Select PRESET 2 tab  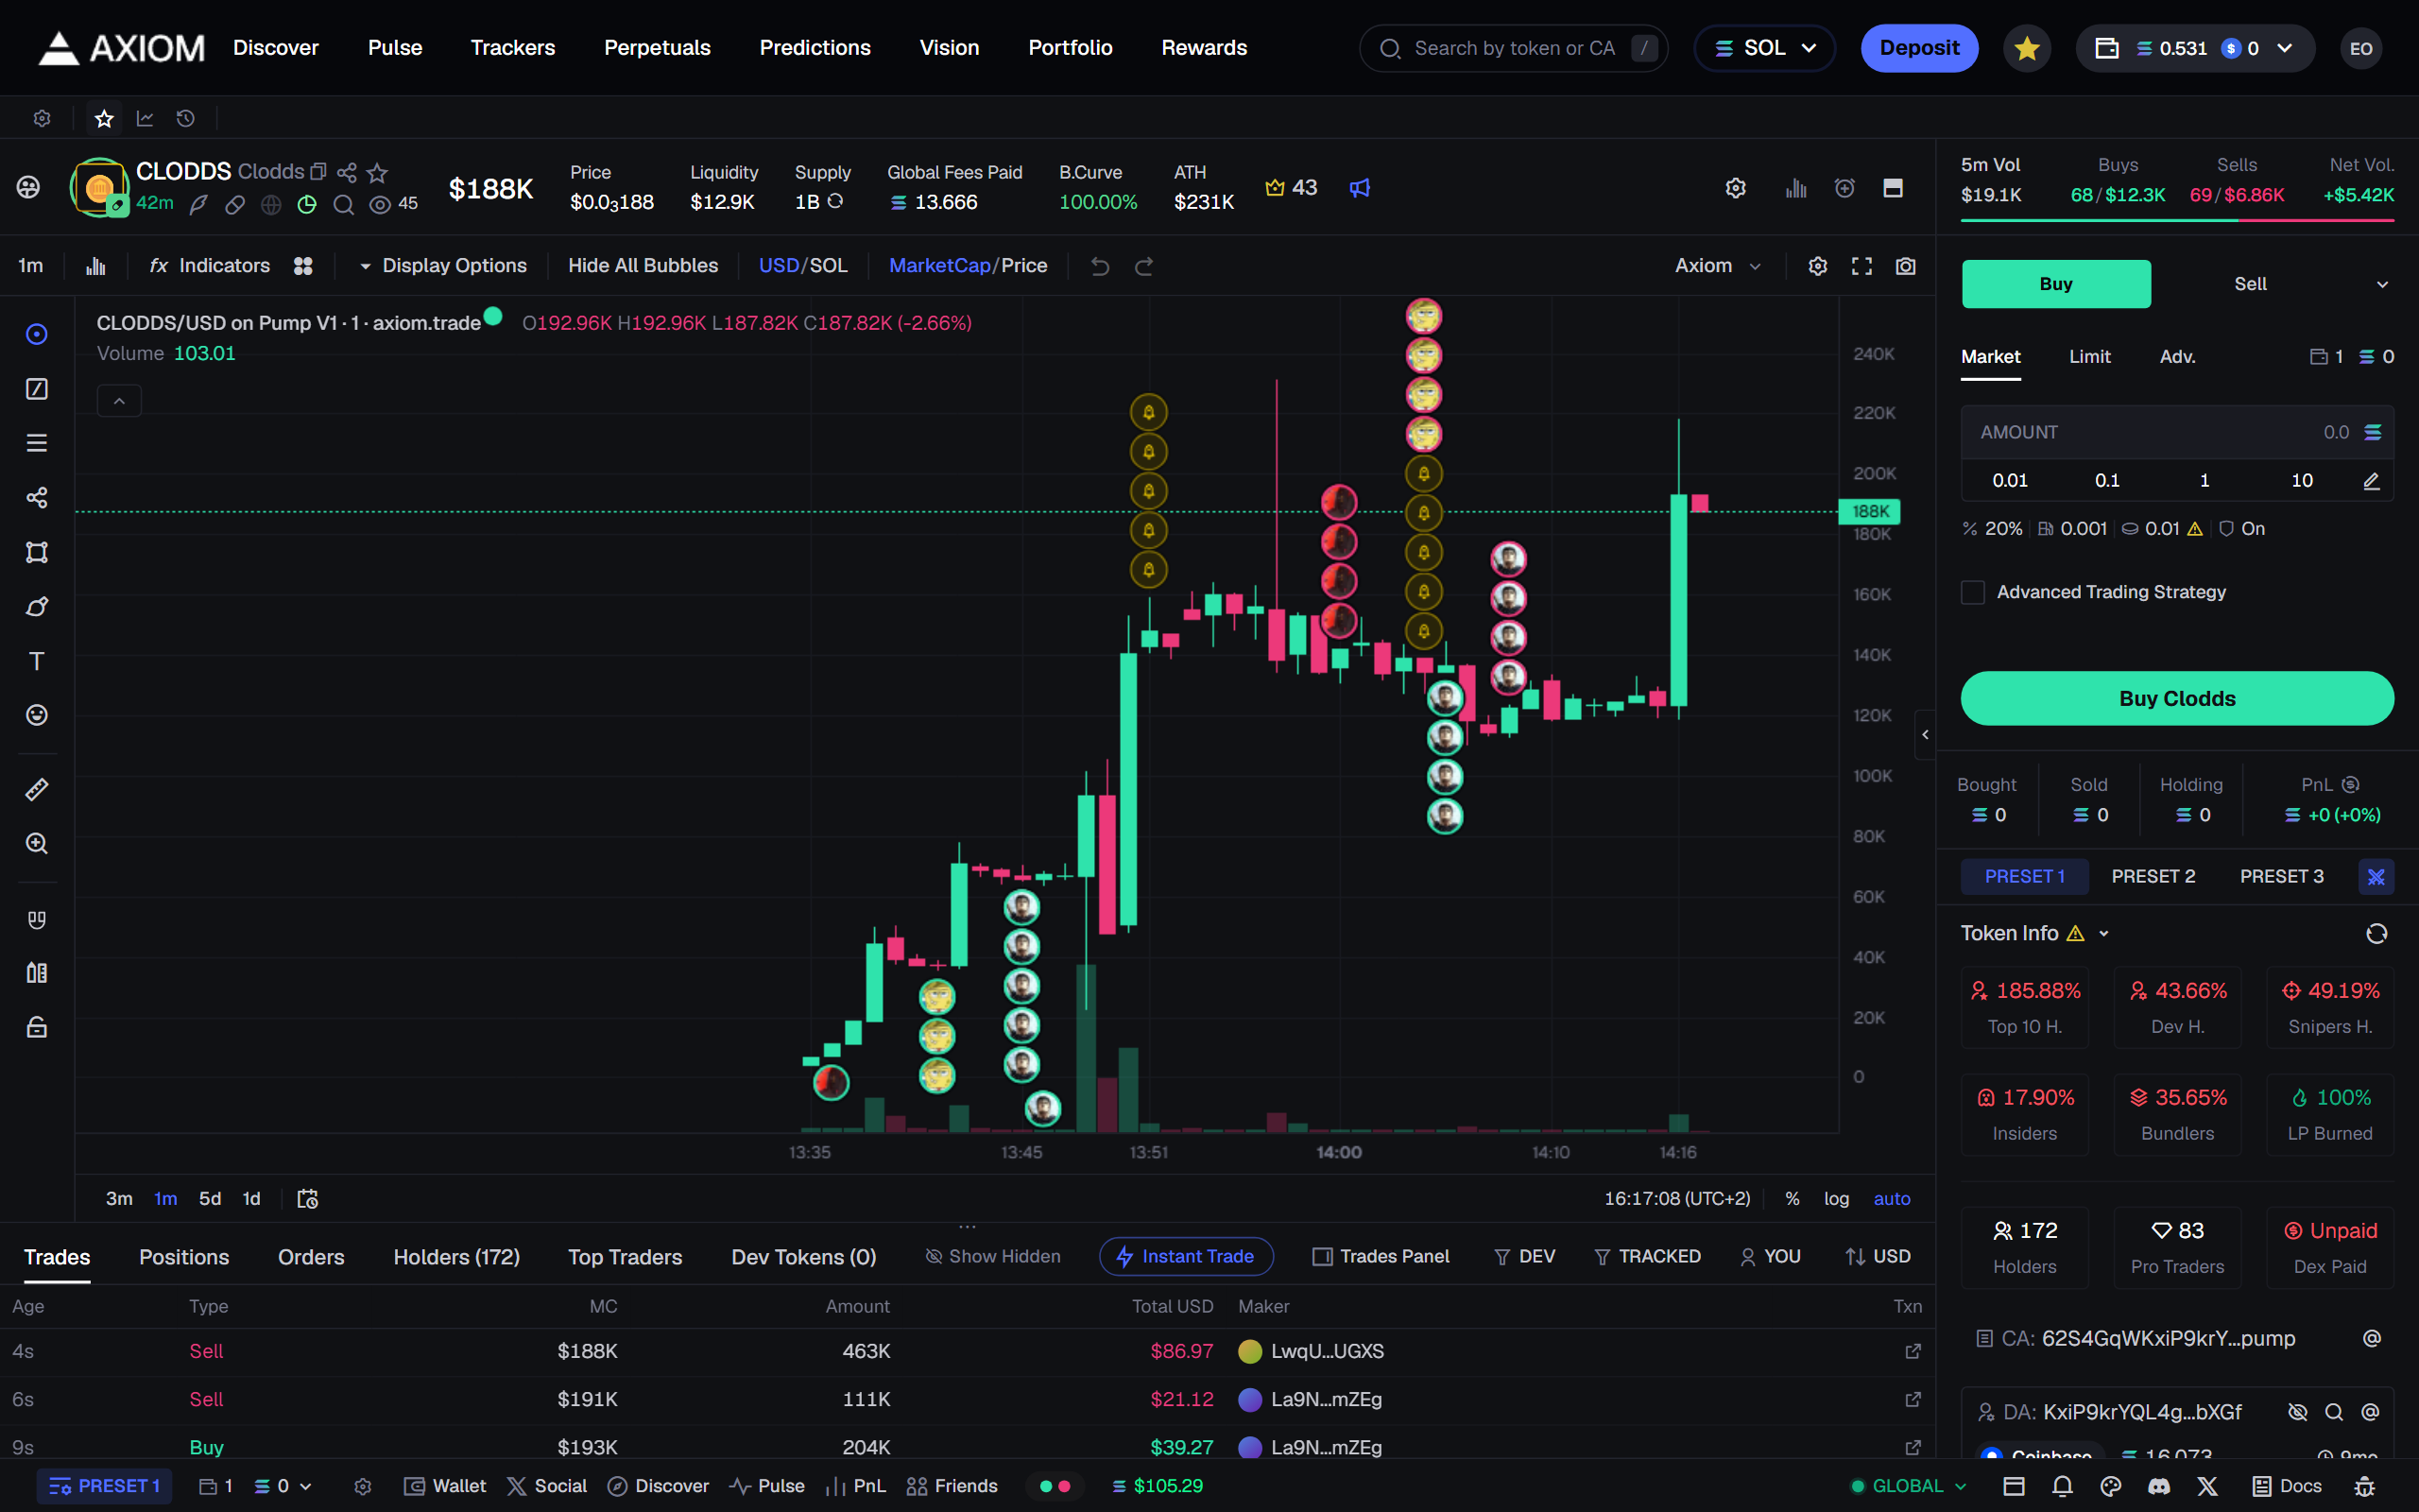tap(2153, 876)
